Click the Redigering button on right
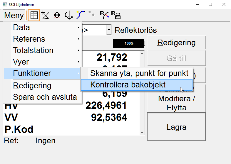Screen dimensions: 231x164 point(176,43)
